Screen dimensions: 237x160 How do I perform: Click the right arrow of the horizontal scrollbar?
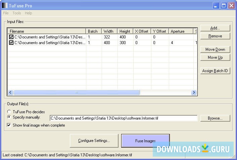click(x=194, y=92)
